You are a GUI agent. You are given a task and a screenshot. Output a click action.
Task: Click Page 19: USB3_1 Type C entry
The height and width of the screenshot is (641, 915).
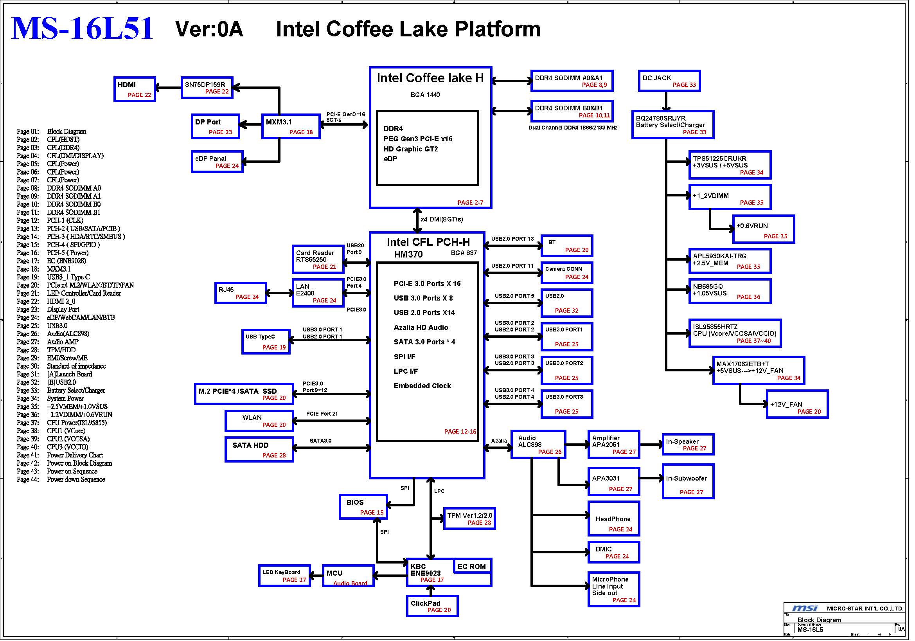(53, 277)
